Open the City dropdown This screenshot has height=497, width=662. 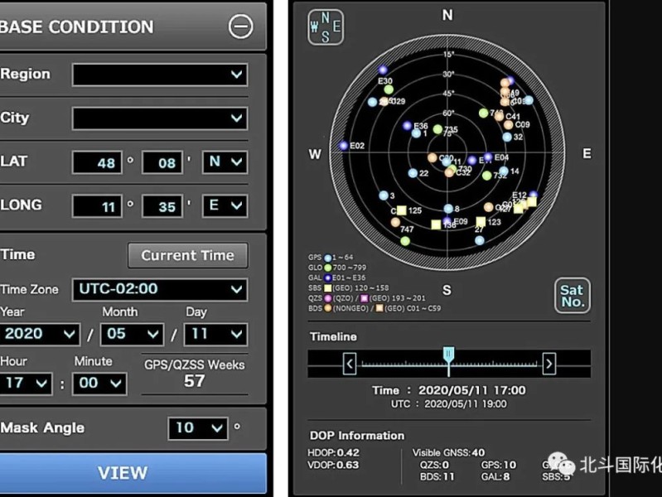[x=159, y=118]
